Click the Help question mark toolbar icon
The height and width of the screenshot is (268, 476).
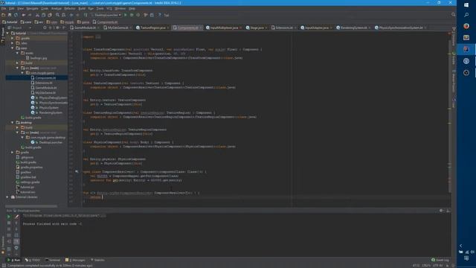[x=159, y=15]
